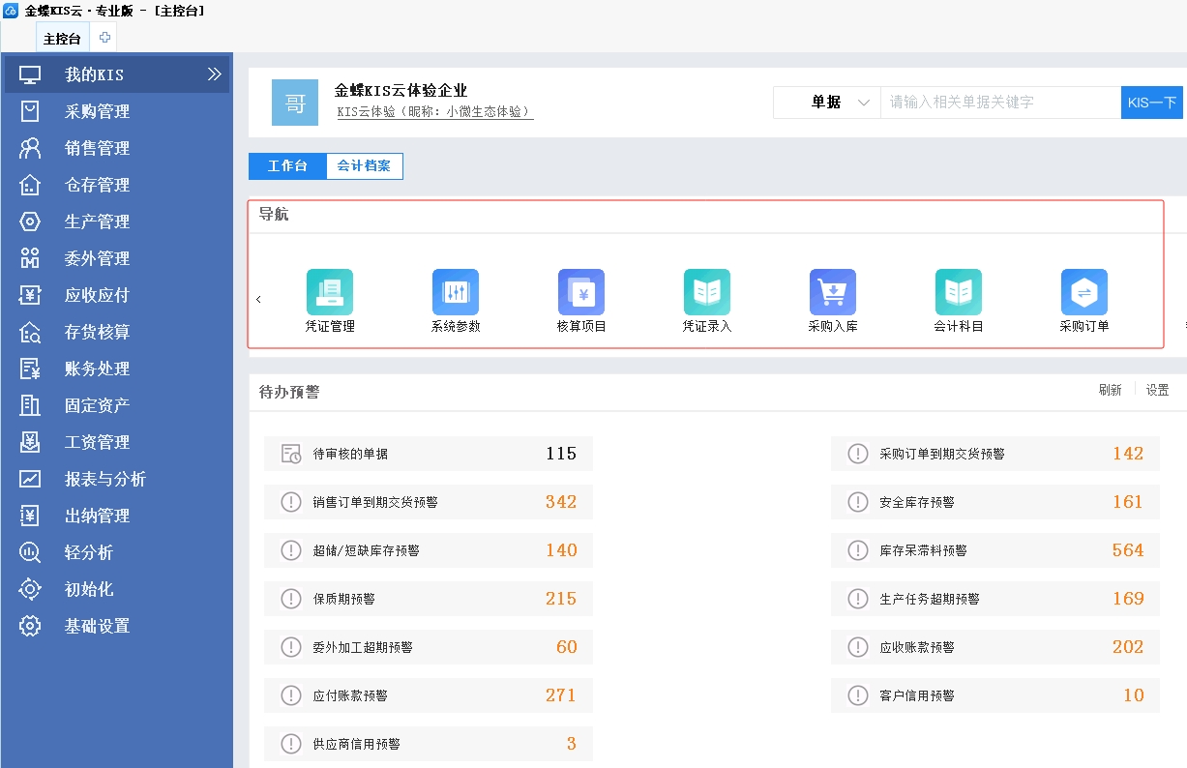
Task: Click the 采购管理 sidebar icon
Action: pos(31,111)
